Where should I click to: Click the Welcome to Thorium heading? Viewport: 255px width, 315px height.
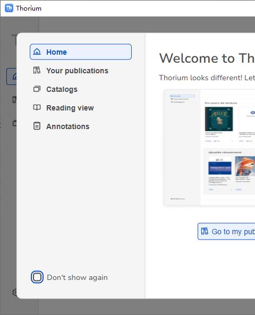tap(207, 58)
